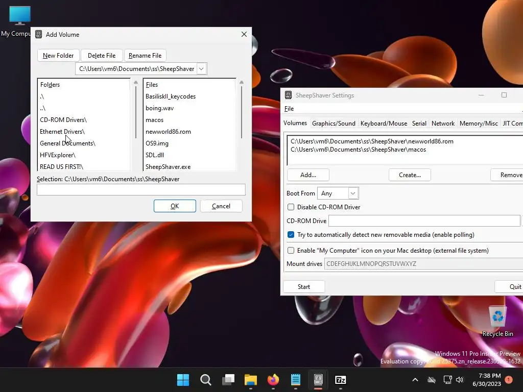Open the volume speaker tray icon

(x=460, y=380)
